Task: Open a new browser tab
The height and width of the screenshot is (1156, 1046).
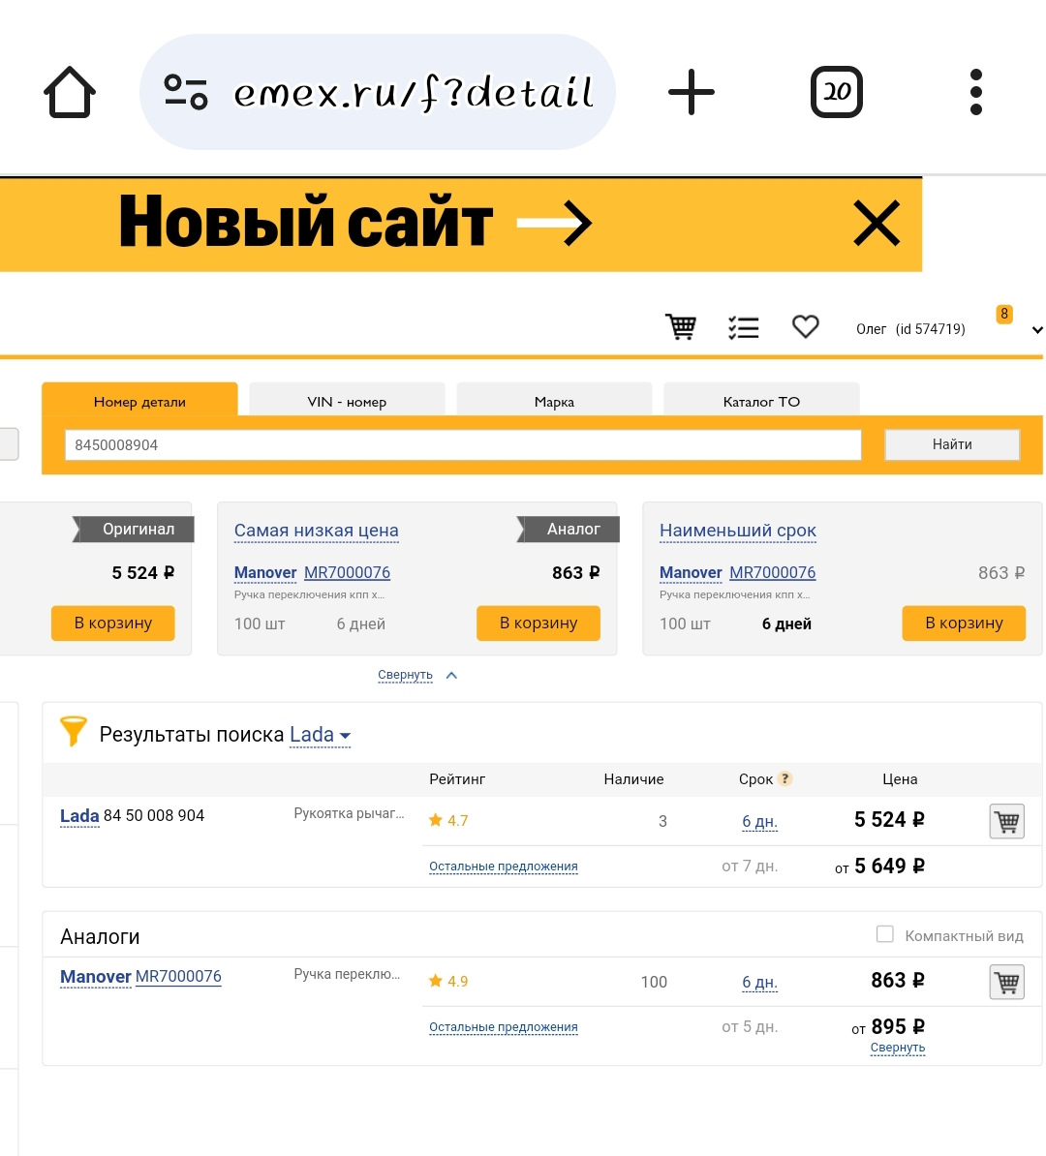Action: pyautogui.click(x=692, y=92)
